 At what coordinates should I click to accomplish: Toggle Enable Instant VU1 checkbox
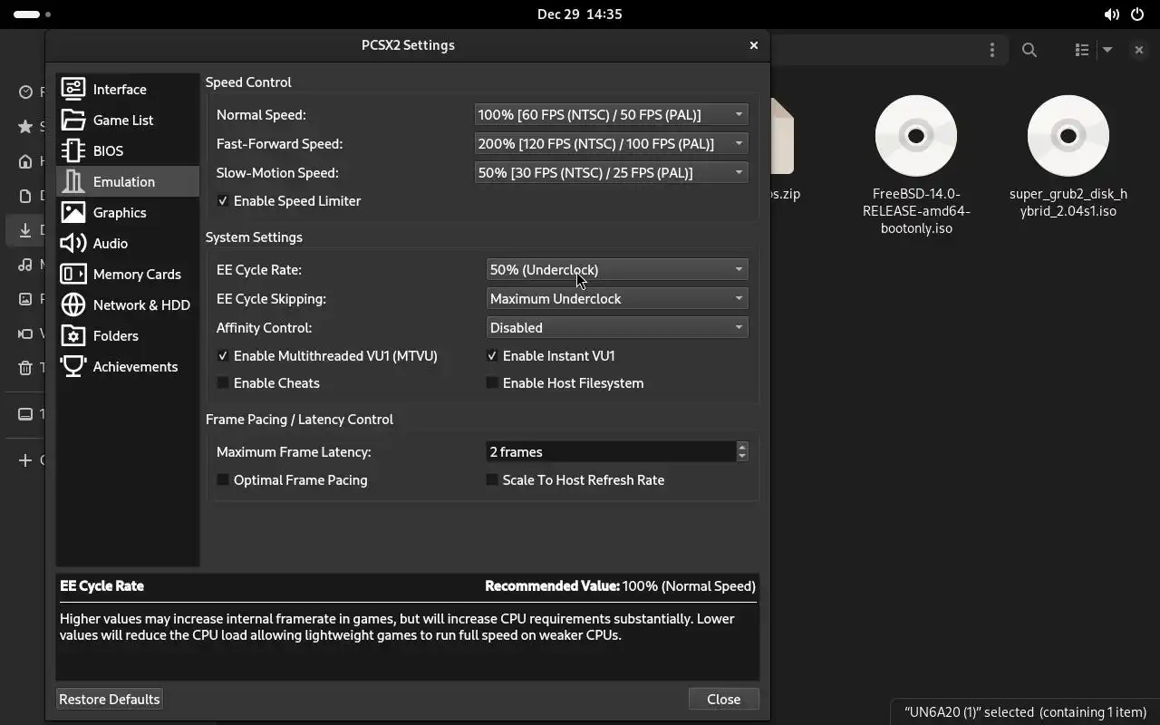[492, 356]
